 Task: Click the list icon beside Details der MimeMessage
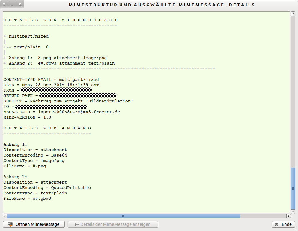[77, 224]
